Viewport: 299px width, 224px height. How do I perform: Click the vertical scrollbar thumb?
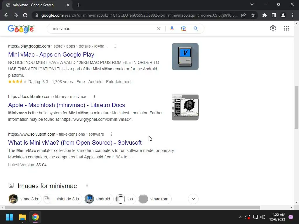(296, 107)
